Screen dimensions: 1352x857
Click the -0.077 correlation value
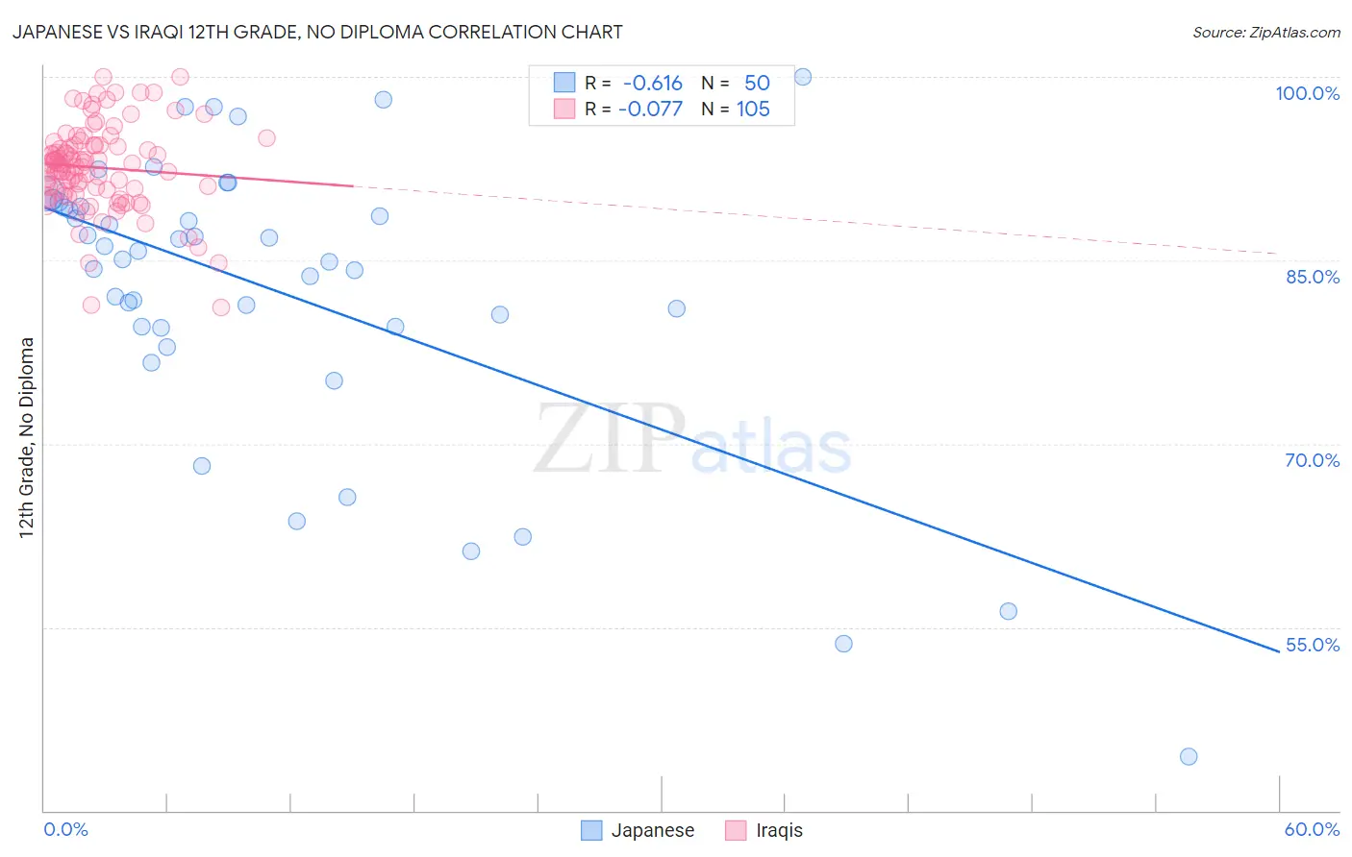(x=650, y=109)
